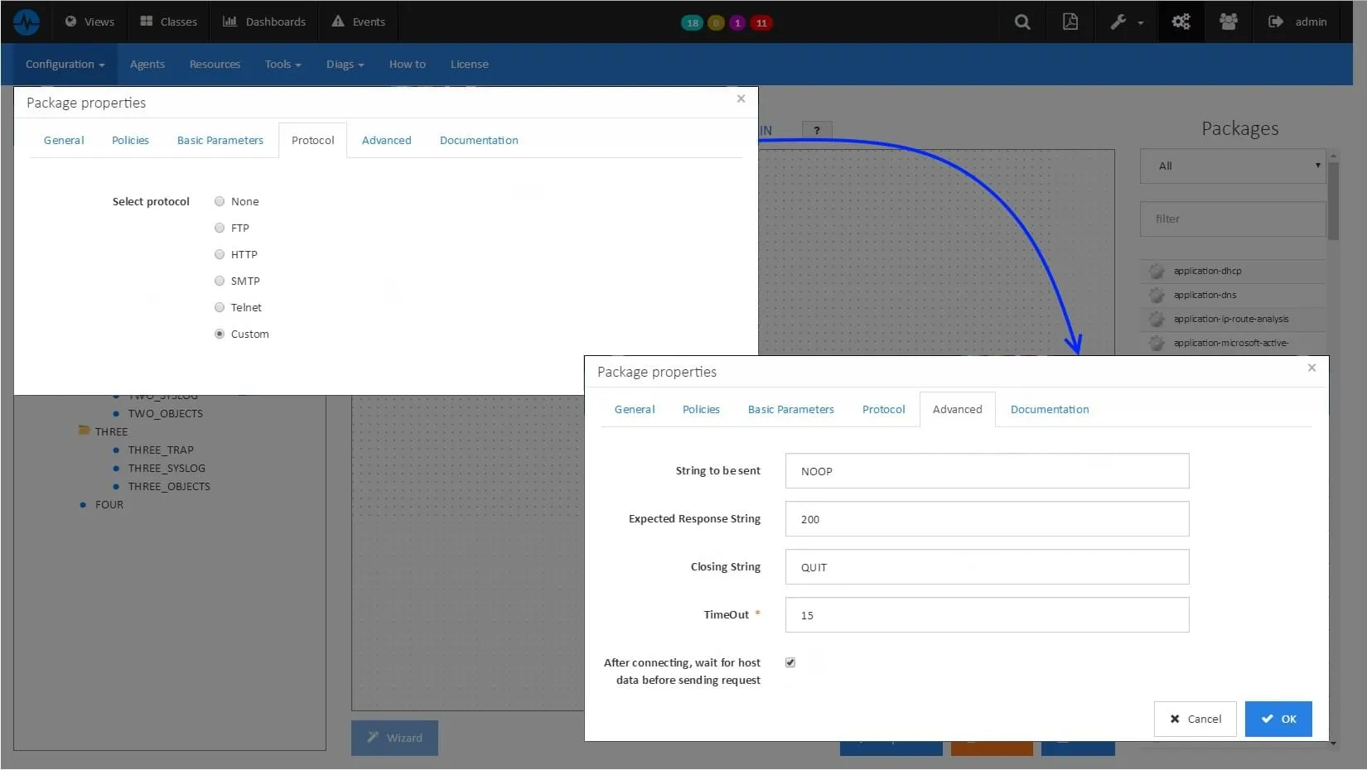Screen dimensions: 1367x770
Task: Click the Cancel button
Action: pyautogui.click(x=1195, y=719)
